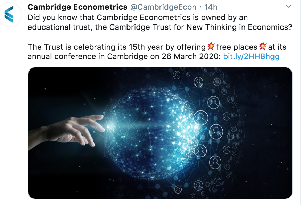Click the collision emoji before "free places"

[x=211, y=47]
